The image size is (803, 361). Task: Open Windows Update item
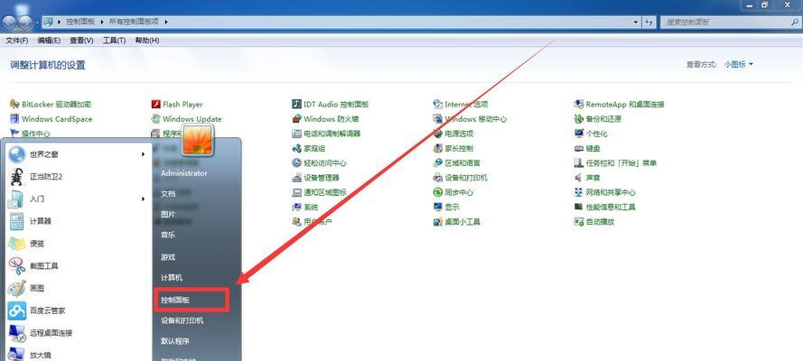point(186,119)
